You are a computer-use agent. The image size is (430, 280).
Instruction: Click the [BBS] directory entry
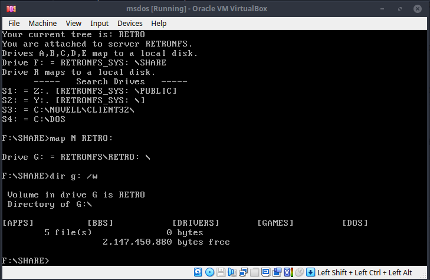click(100, 223)
